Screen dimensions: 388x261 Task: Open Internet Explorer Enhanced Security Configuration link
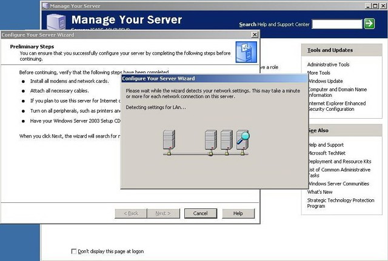tap(336, 107)
